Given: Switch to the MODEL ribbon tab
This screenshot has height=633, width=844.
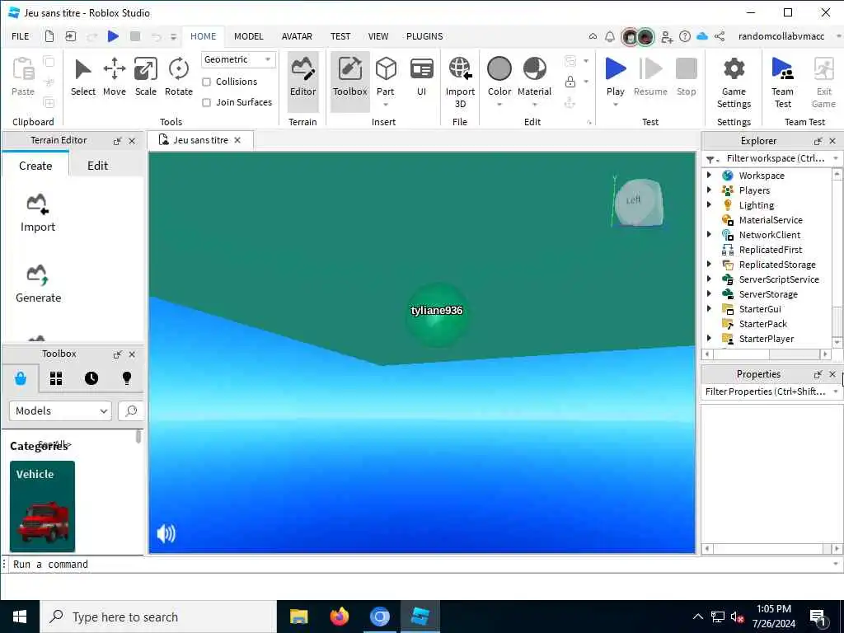Looking at the screenshot, I should (x=249, y=36).
